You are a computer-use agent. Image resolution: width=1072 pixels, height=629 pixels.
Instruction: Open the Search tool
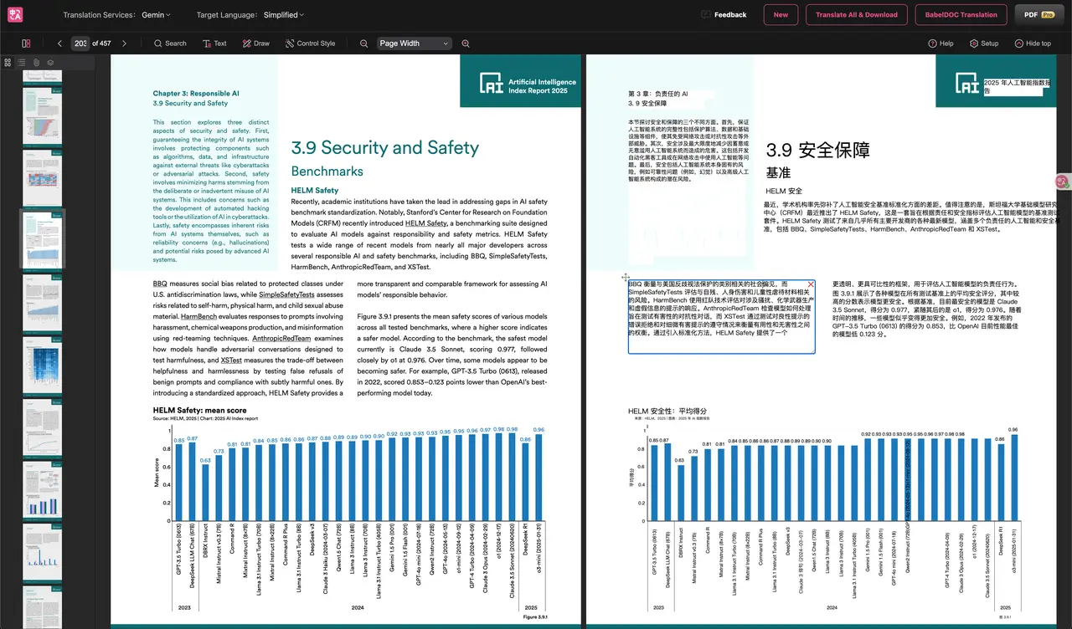[170, 43]
